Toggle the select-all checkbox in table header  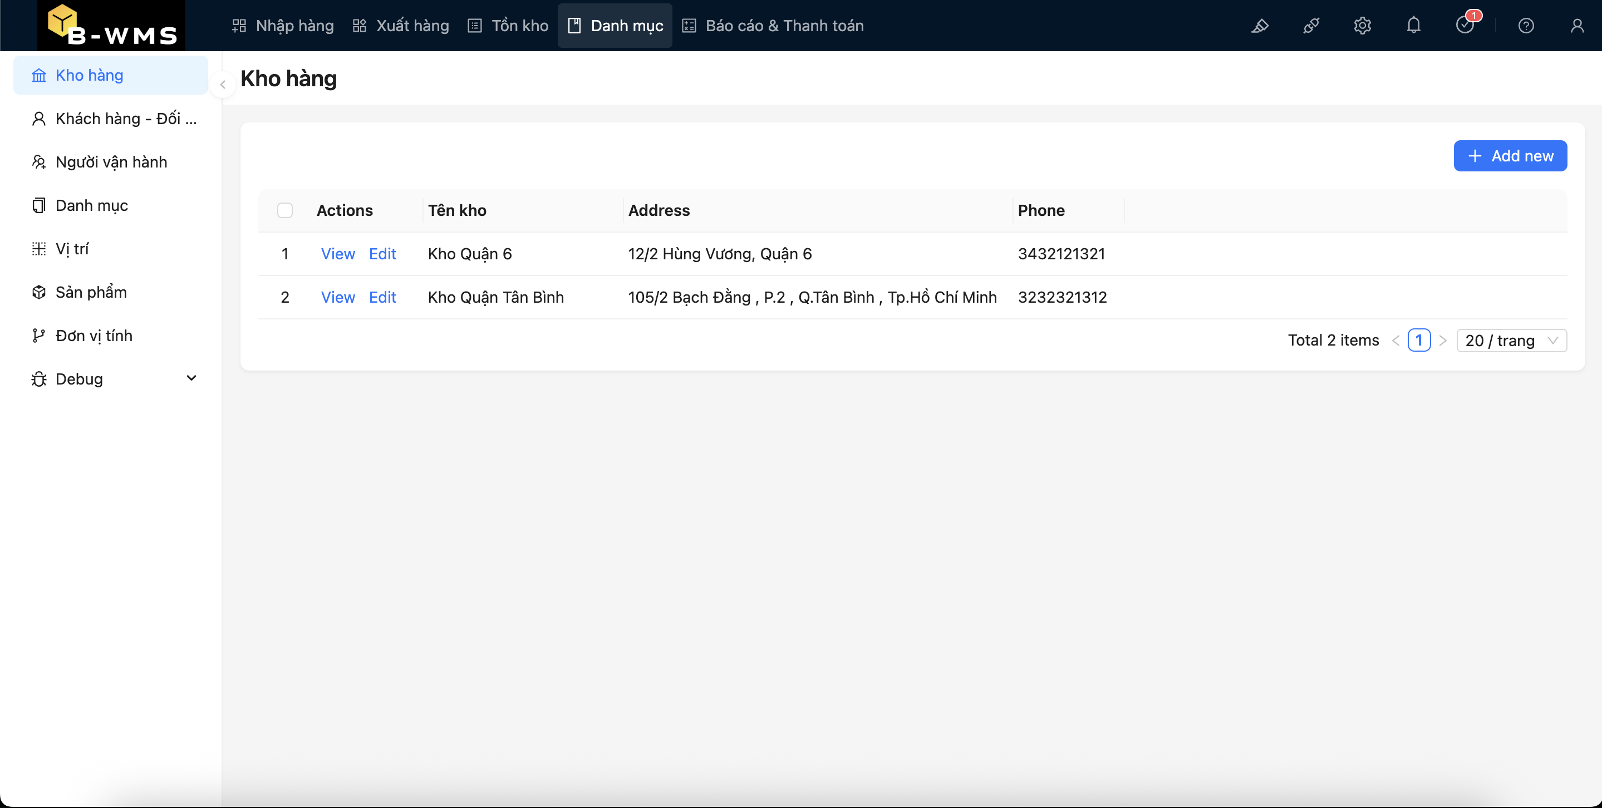point(285,211)
